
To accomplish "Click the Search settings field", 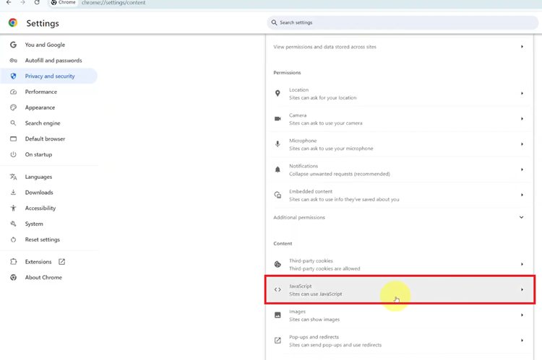I will (x=403, y=22).
